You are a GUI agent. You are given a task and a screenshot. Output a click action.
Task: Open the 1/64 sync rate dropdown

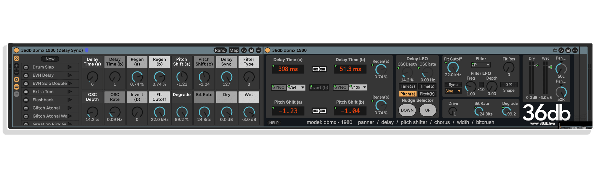(296, 87)
